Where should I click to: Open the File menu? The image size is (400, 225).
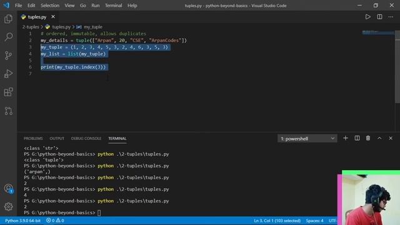click(x=18, y=6)
